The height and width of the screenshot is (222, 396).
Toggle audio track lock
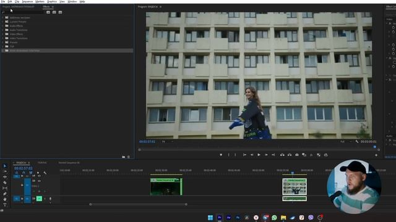coord(22,199)
